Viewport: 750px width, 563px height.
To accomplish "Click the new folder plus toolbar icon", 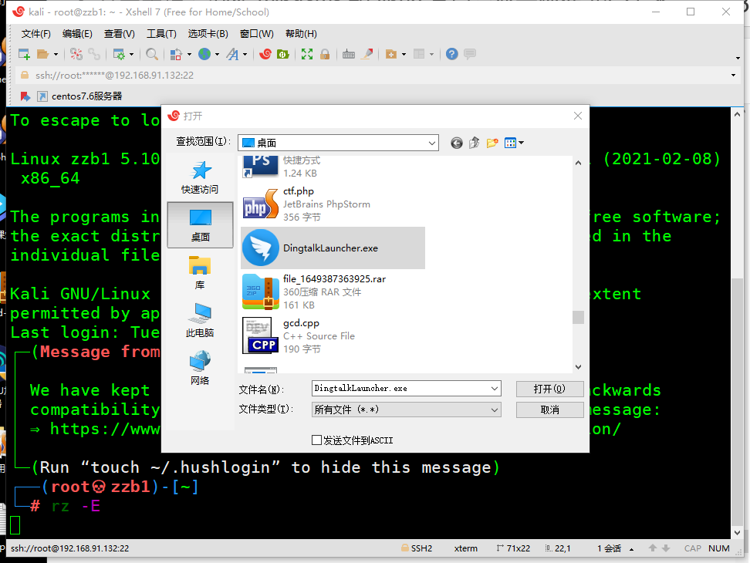I will point(391,55).
